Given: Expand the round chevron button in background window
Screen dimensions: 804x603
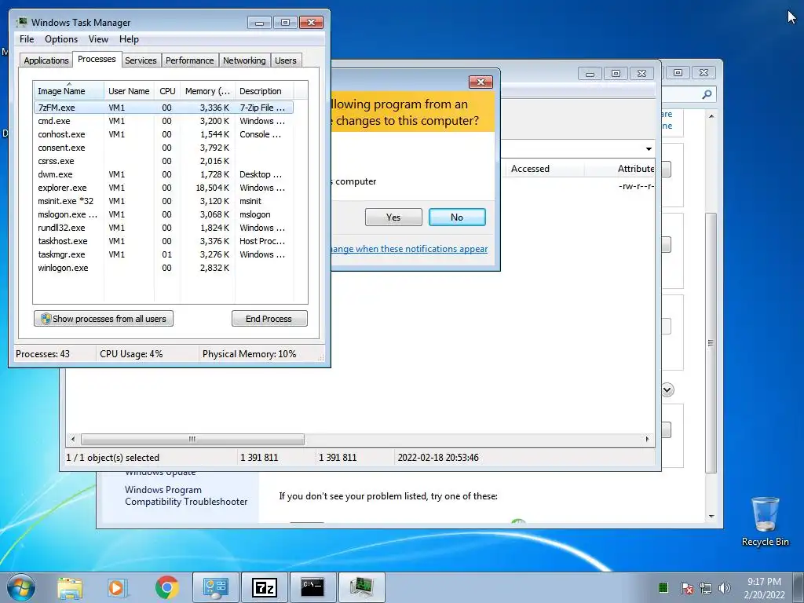Looking at the screenshot, I should coord(667,389).
